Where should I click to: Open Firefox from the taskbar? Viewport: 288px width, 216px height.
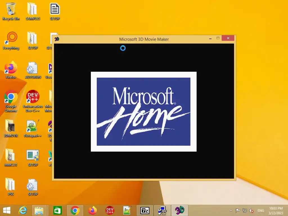tap(92, 210)
